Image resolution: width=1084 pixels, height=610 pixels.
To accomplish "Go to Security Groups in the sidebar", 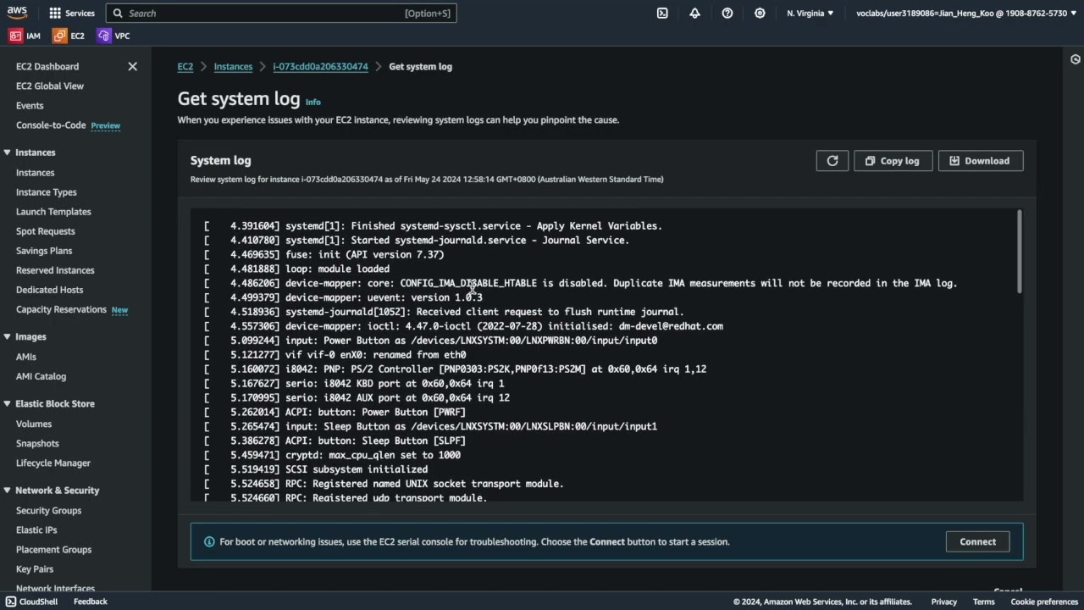I will tap(48, 511).
